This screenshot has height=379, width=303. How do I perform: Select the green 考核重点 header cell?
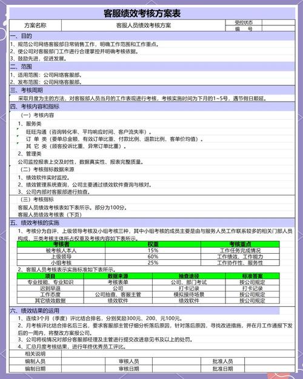click(240, 244)
